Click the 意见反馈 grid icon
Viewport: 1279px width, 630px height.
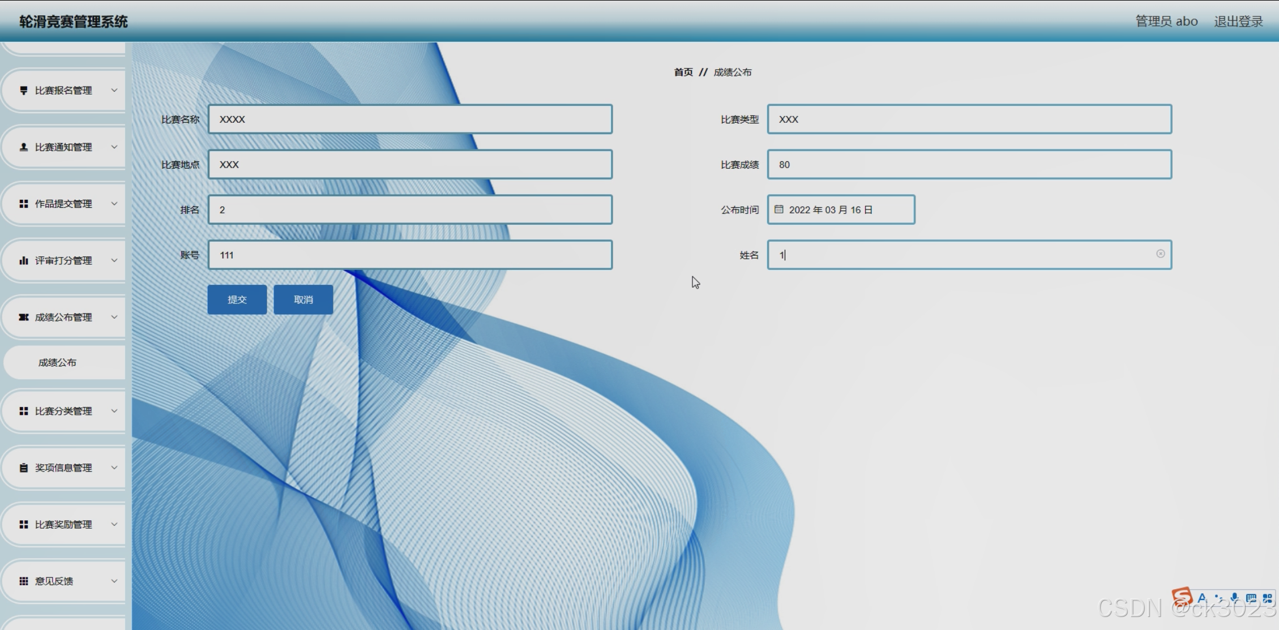point(24,581)
